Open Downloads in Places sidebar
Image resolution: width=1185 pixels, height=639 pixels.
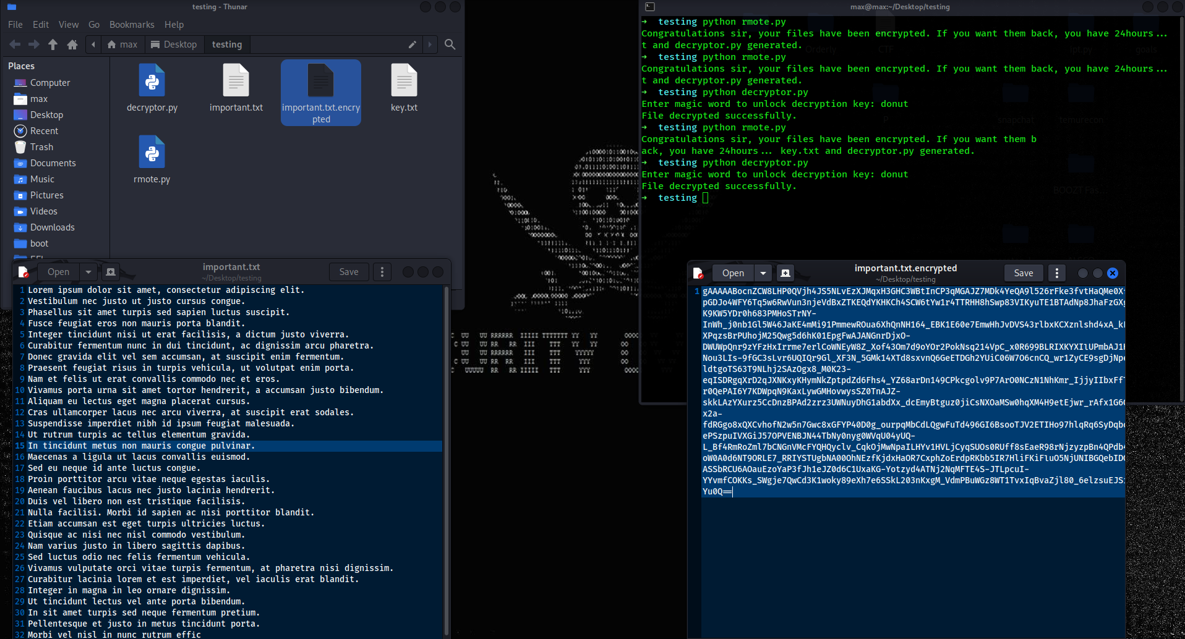(52, 227)
